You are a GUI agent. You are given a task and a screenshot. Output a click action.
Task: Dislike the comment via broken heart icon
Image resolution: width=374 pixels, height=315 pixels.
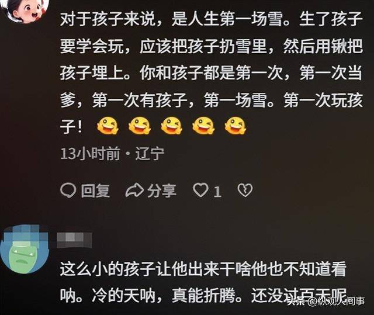(245, 191)
